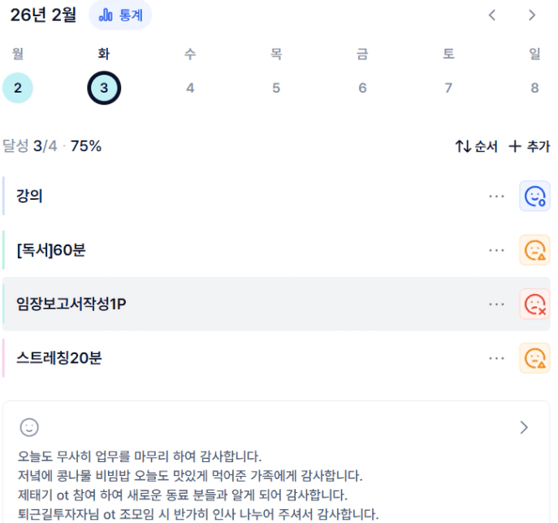
Task: Select Sunday the 8th in the week row
Action: point(534,88)
